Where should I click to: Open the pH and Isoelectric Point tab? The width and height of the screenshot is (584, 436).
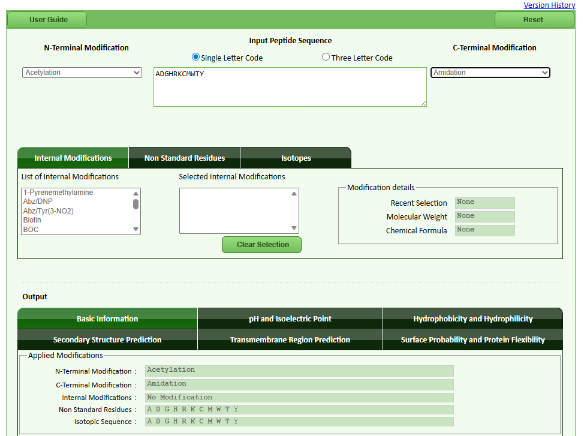(290, 319)
